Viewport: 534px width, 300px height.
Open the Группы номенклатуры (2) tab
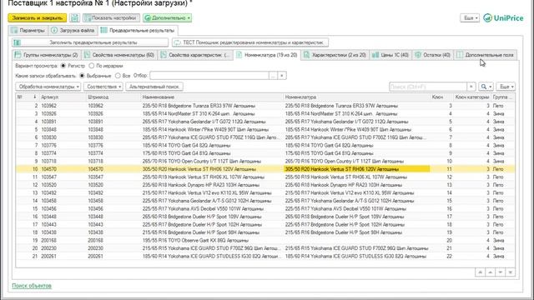(x=47, y=55)
